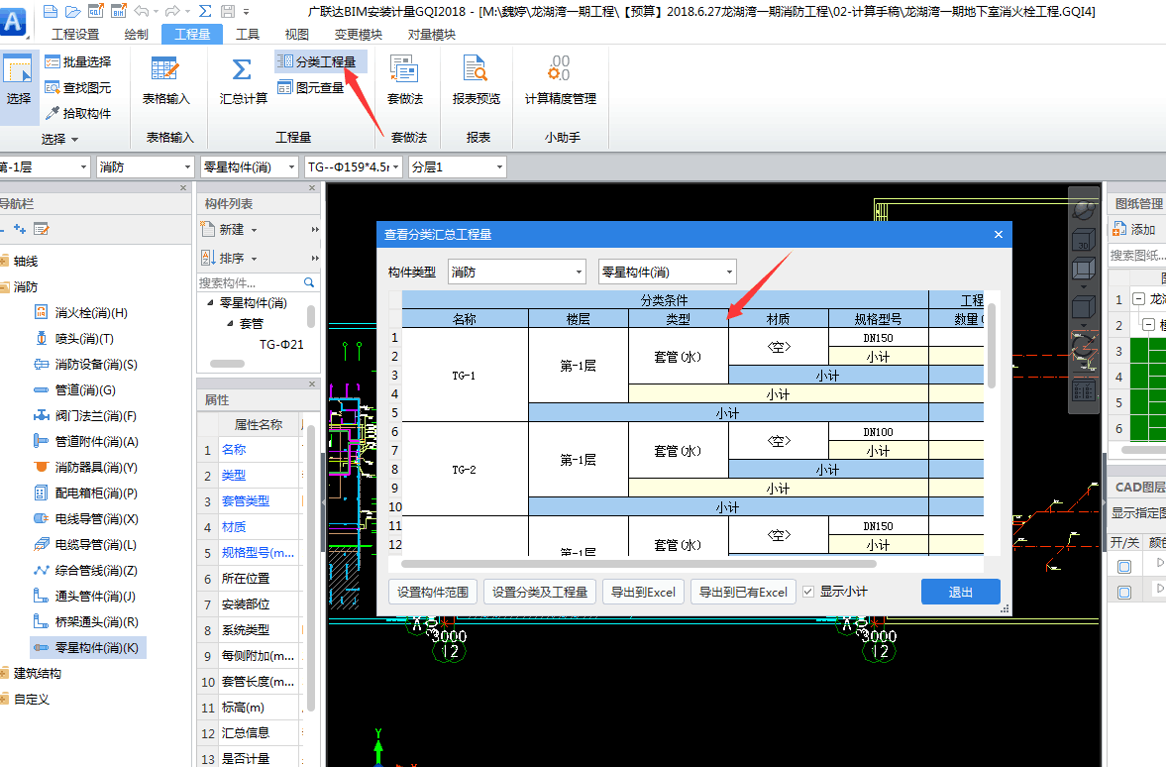Click the GQI export icon in quick toolbar

95,11
